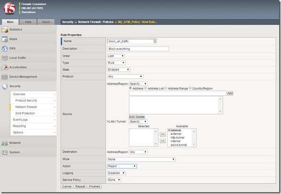
Task: Expand the Protocol dropdown
Action: click(x=125, y=76)
